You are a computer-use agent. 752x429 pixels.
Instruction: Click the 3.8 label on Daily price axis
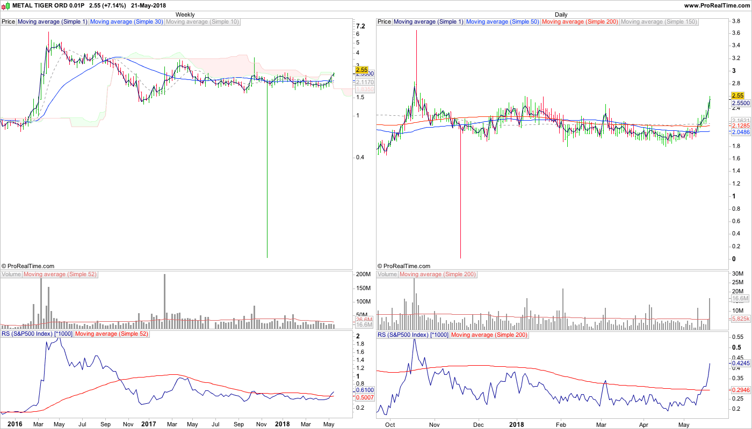click(735, 21)
